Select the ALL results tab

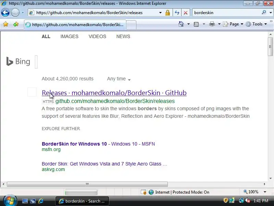(46, 36)
